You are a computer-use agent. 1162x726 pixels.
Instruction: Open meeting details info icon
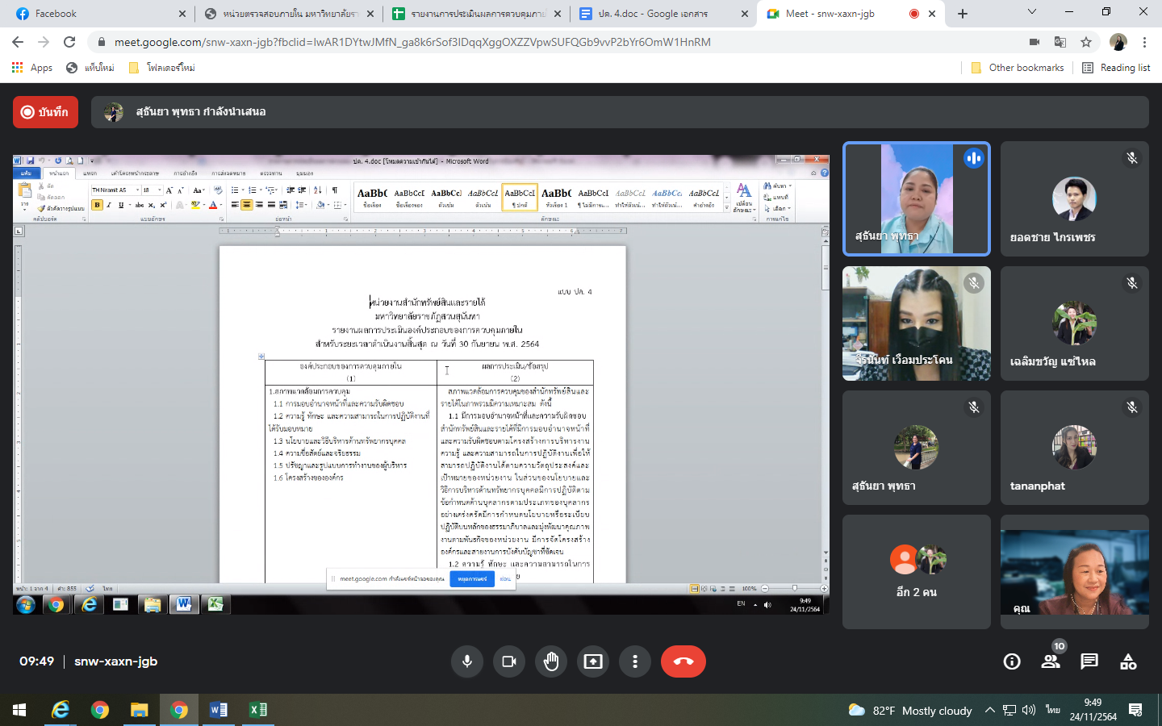point(1012,661)
